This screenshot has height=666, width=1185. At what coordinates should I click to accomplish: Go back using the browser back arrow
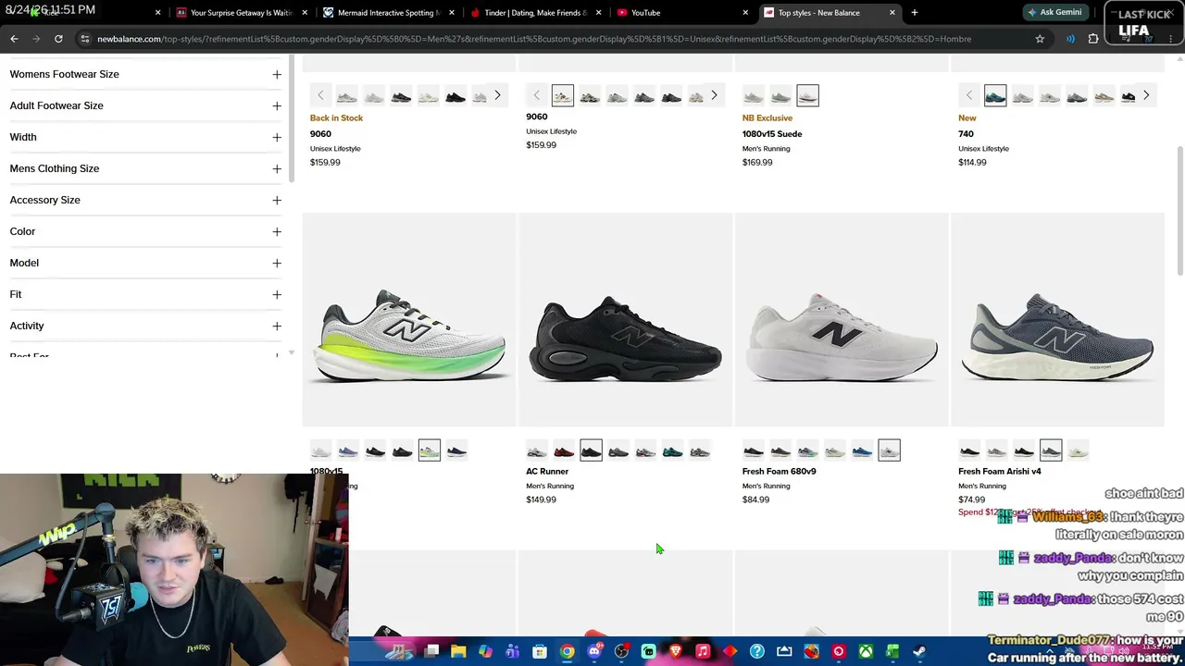pyautogui.click(x=14, y=39)
